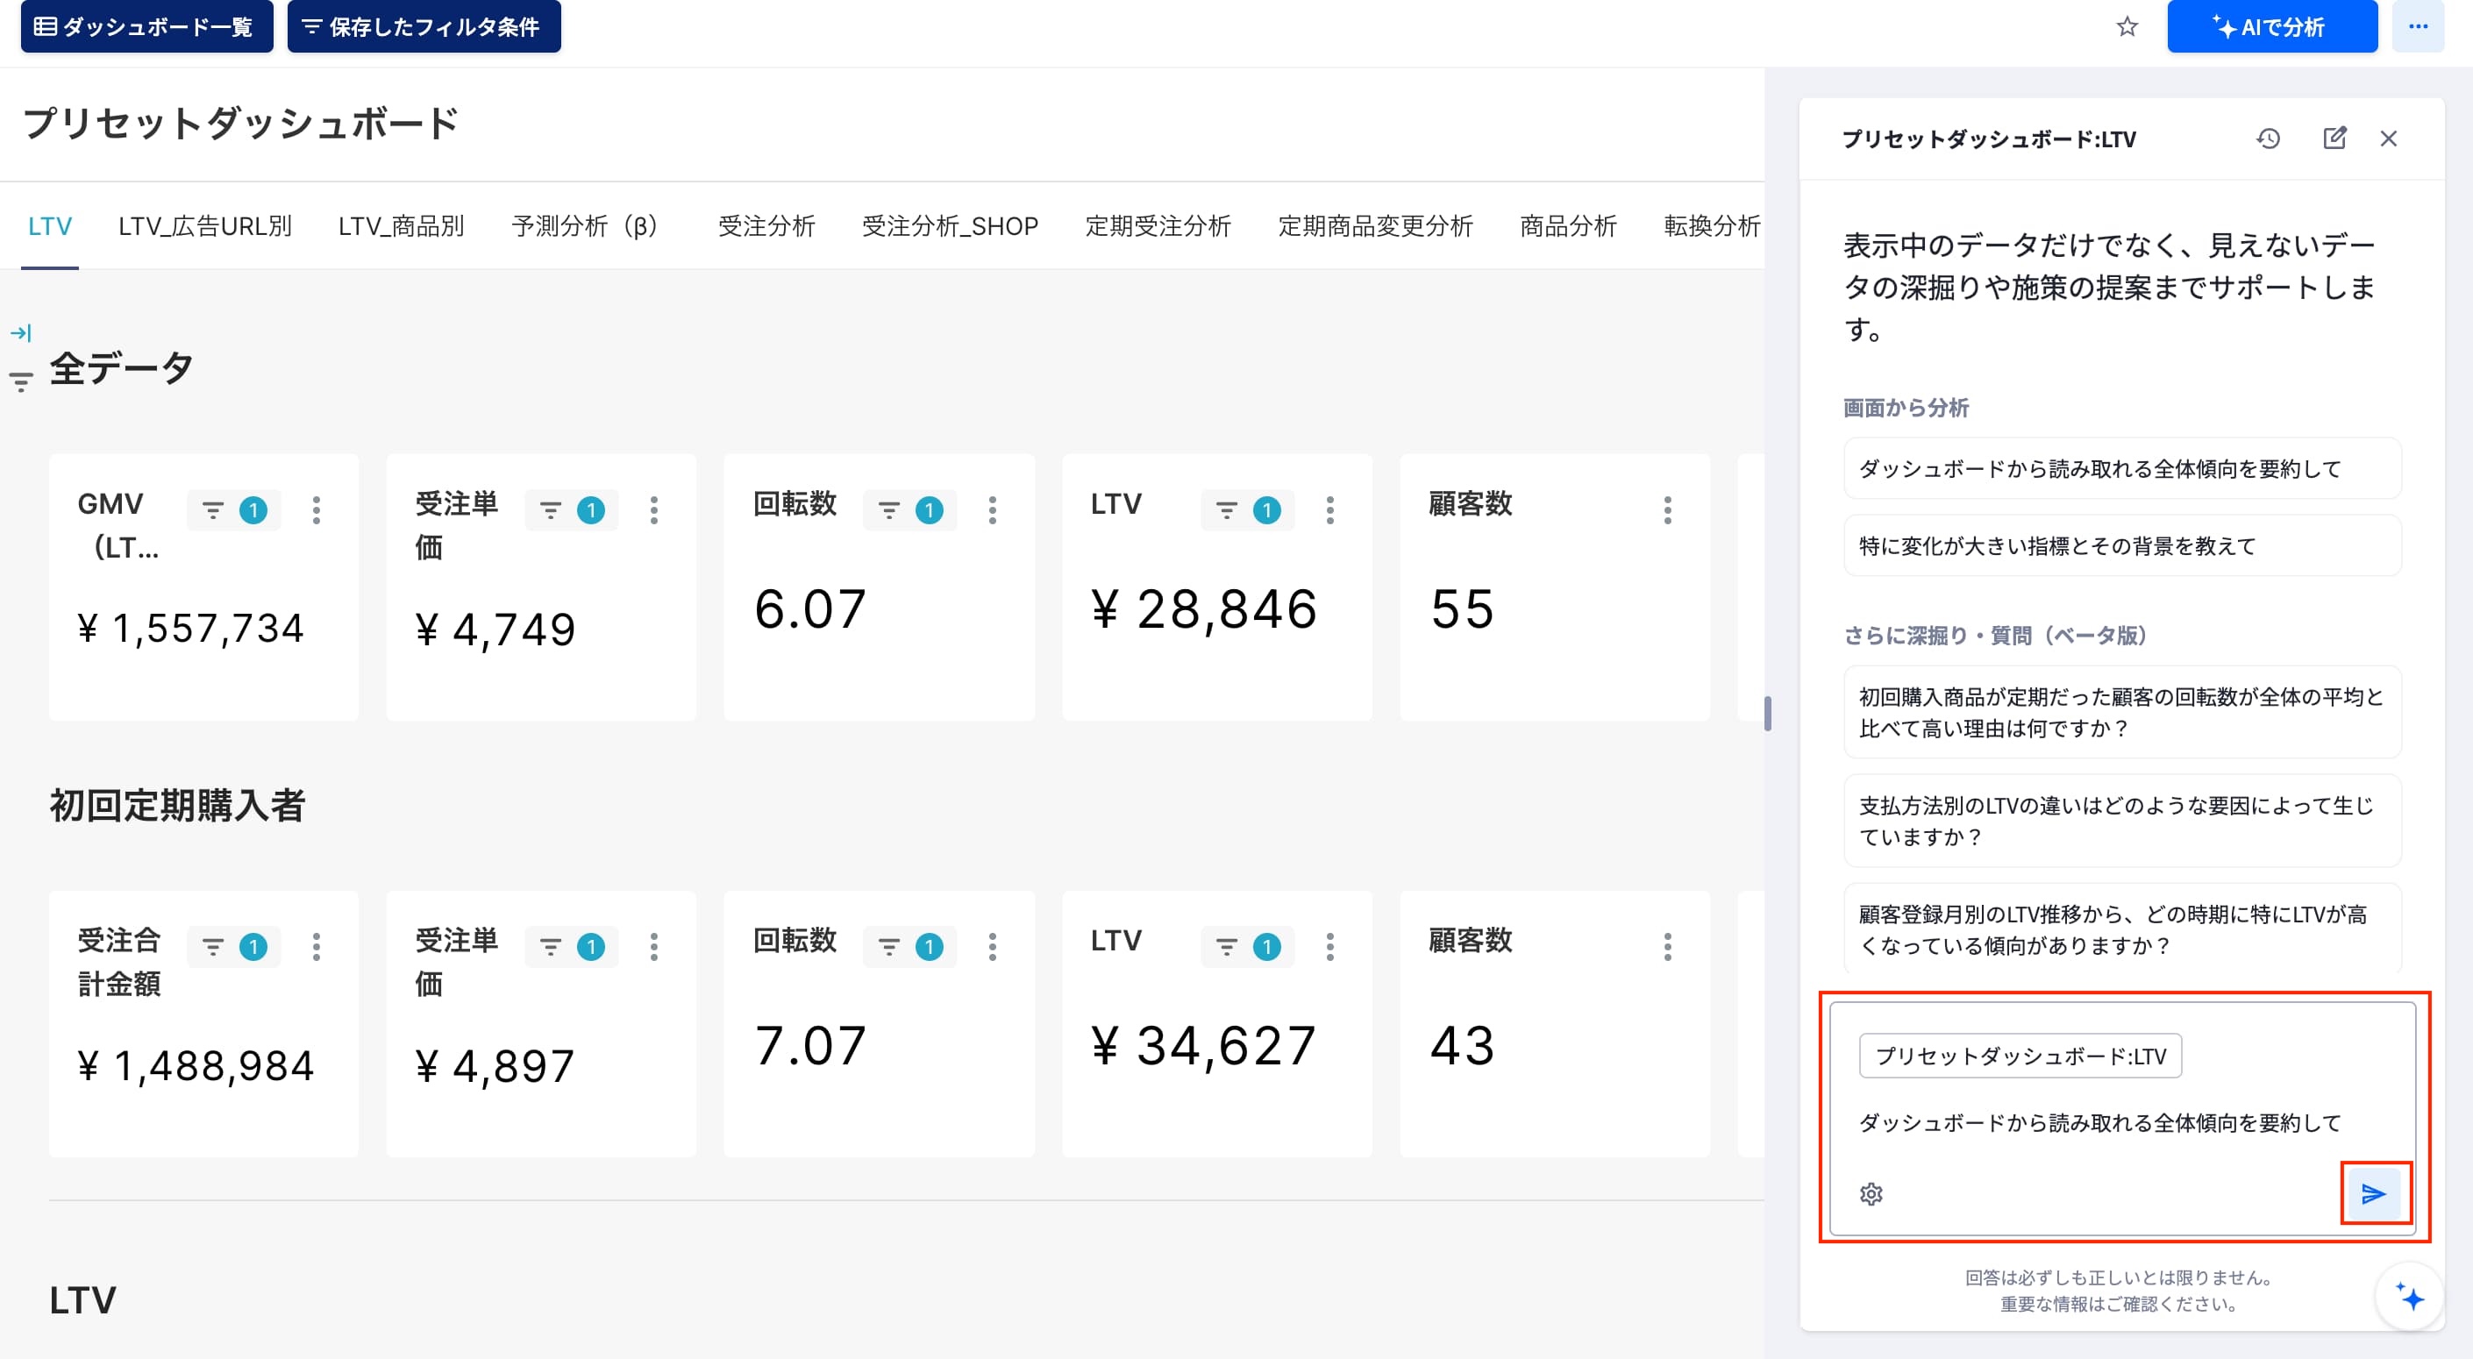This screenshot has width=2473, height=1359.
Task: Open filter on LTV card in 全データ
Action: [x=1247, y=509]
